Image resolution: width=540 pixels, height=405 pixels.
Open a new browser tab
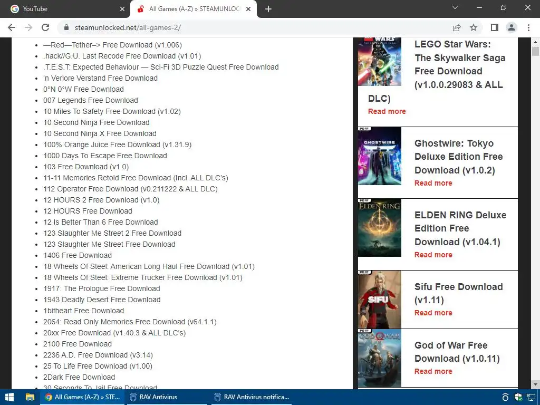(268, 9)
